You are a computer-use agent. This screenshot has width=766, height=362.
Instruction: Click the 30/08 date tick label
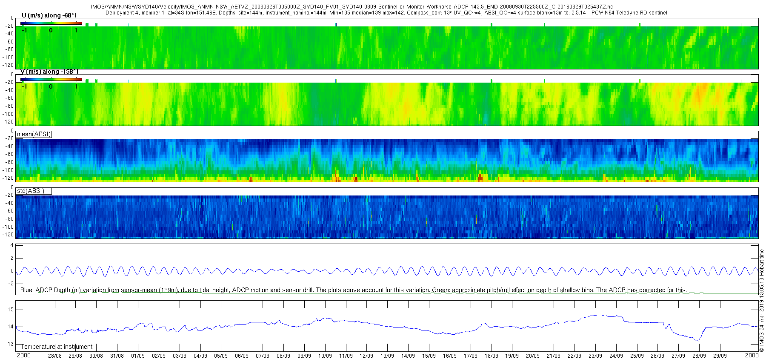[96, 356]
